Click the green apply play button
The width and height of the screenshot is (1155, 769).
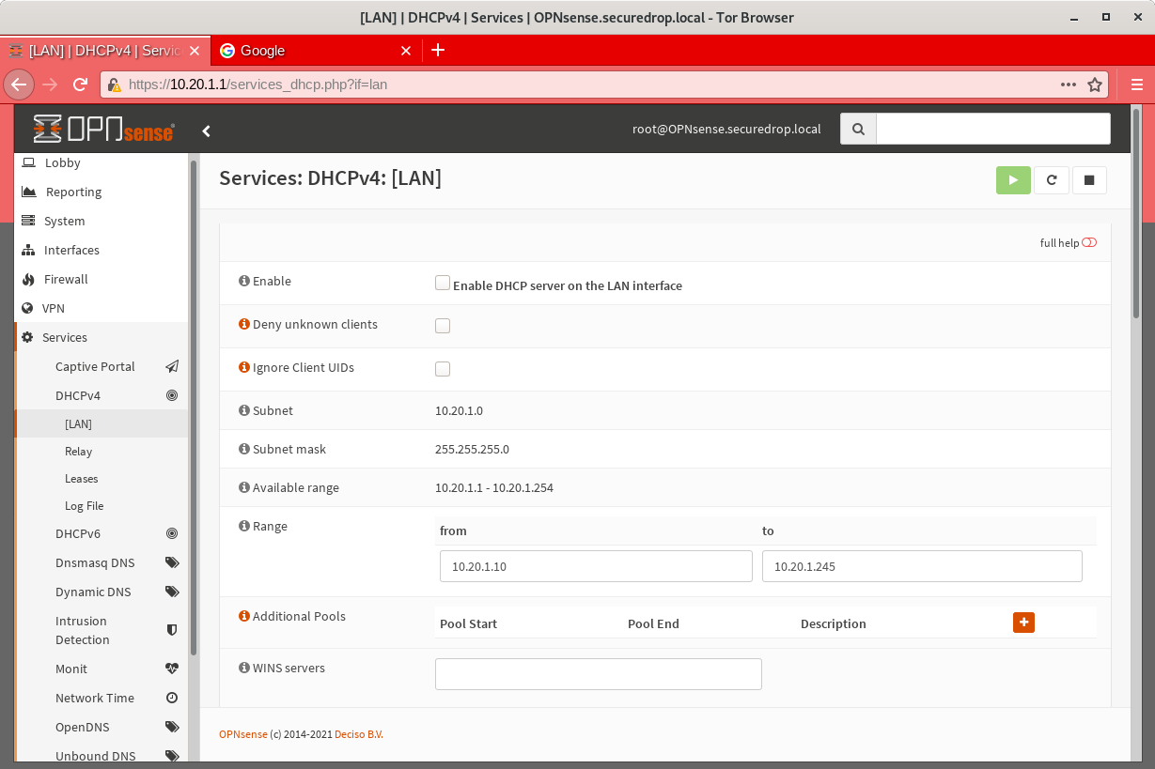pyautogui.click(x=1013, y=179)
